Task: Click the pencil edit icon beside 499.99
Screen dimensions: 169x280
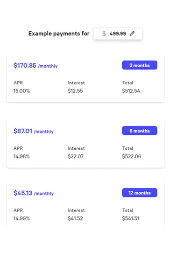Action: [132, 34]
